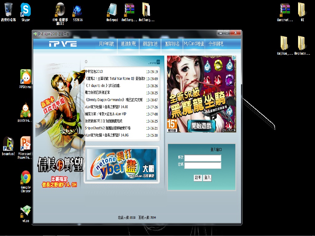Minimize the IPvE vLan window

coord(221,33)
